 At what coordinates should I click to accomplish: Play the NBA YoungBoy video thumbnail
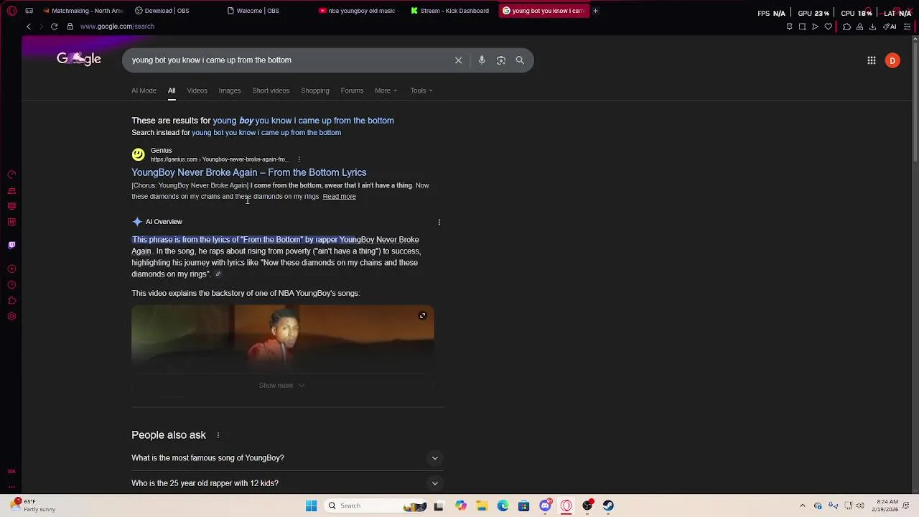tap(282, 339)
